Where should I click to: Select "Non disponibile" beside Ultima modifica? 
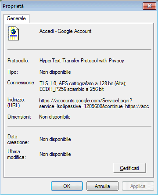pos(55,154)
